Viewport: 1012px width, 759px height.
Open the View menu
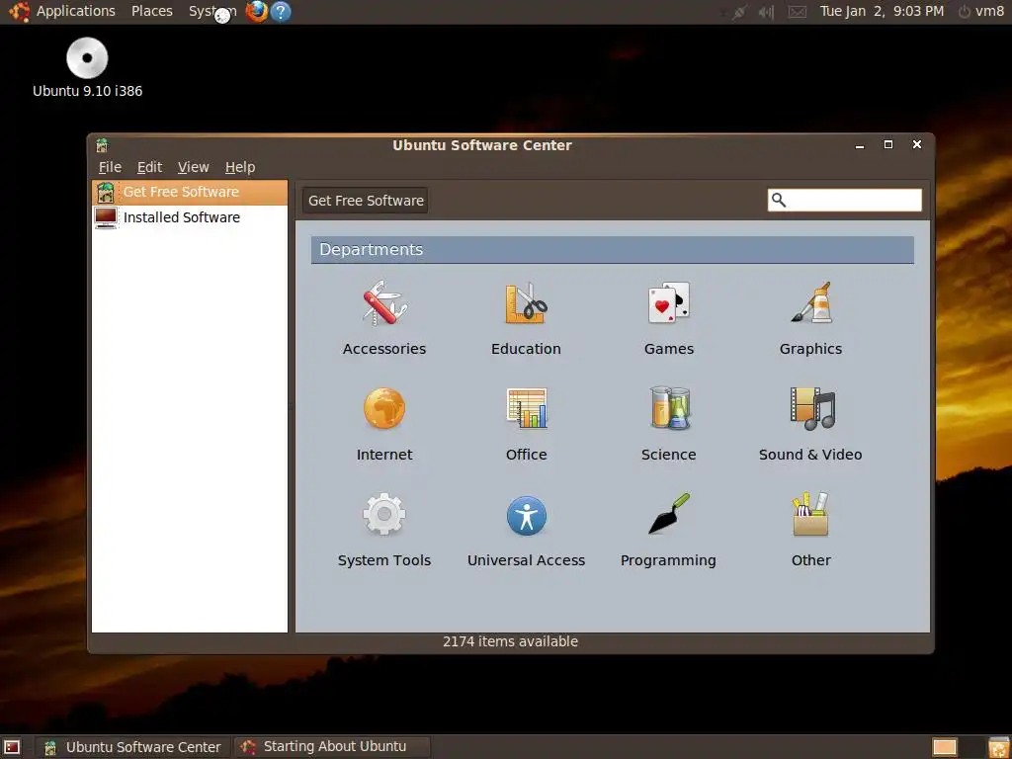(193, 167)
